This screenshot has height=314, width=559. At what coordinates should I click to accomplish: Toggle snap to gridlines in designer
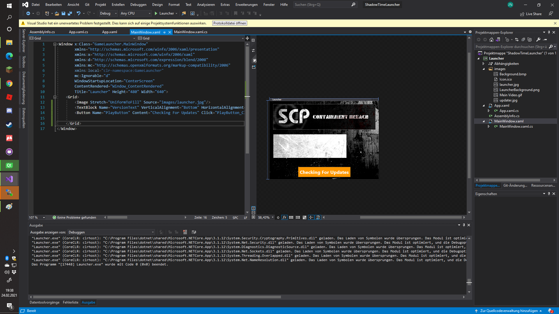tap(298, 217)
